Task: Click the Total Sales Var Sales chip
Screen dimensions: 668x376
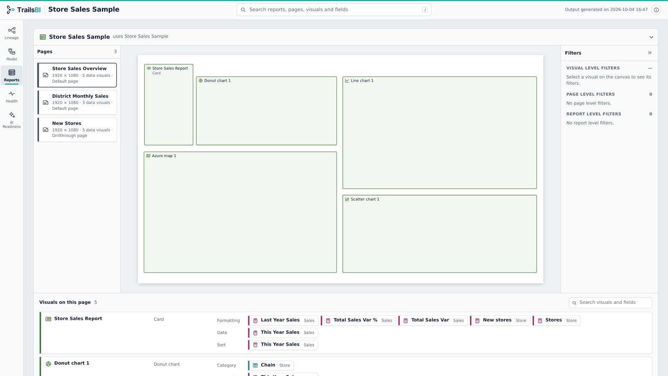Action: [x=433, y=320]
